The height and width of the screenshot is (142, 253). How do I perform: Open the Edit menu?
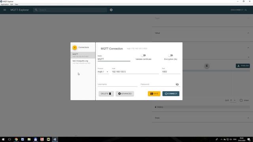click(x=12, y=4)
